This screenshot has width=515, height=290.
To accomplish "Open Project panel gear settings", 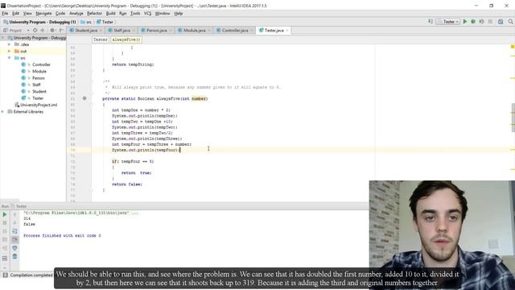I will (52, 31).
